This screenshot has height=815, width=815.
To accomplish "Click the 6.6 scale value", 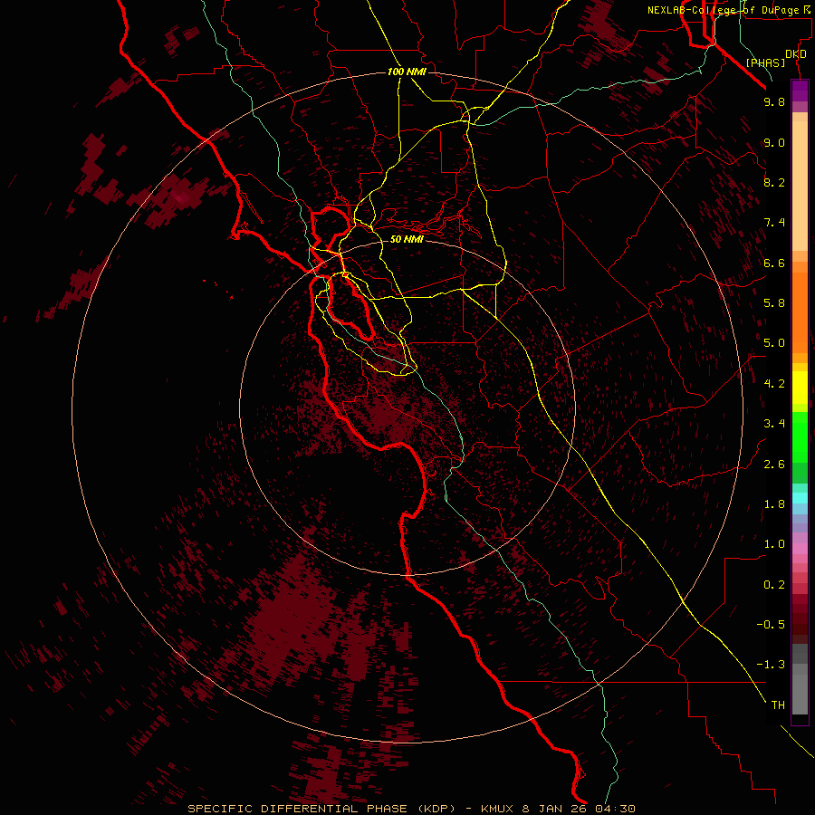I will 774,263.
